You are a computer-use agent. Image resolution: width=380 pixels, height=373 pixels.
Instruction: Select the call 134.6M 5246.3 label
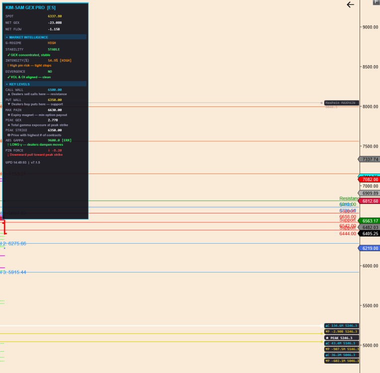pyautogui.click(x=341, y=326)
